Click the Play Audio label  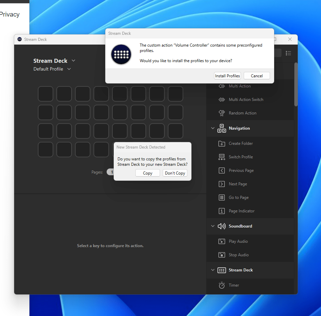pos(238,241)
